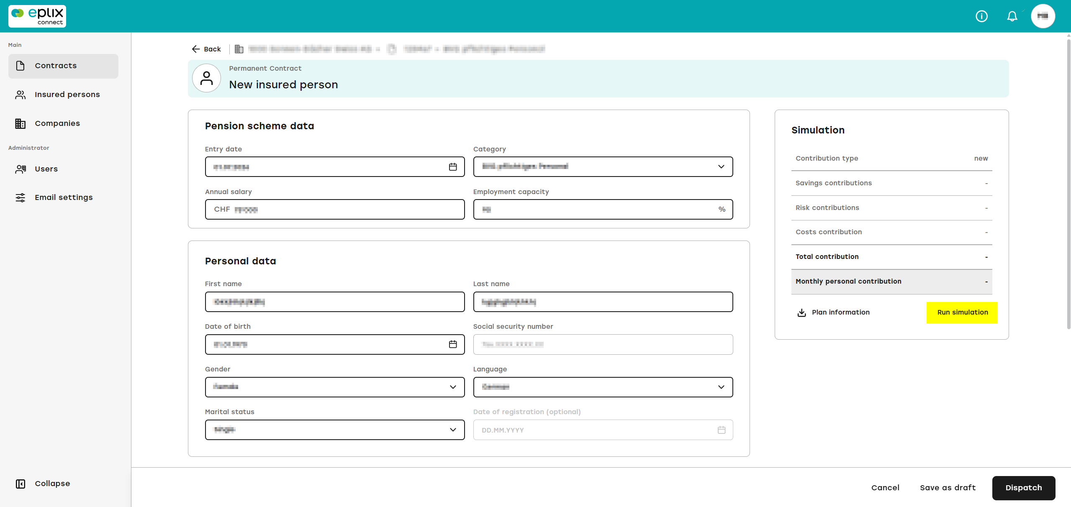The image size is (1071, 507).
Task: Collapse the sidebar
Action: (x=43, y=484)
